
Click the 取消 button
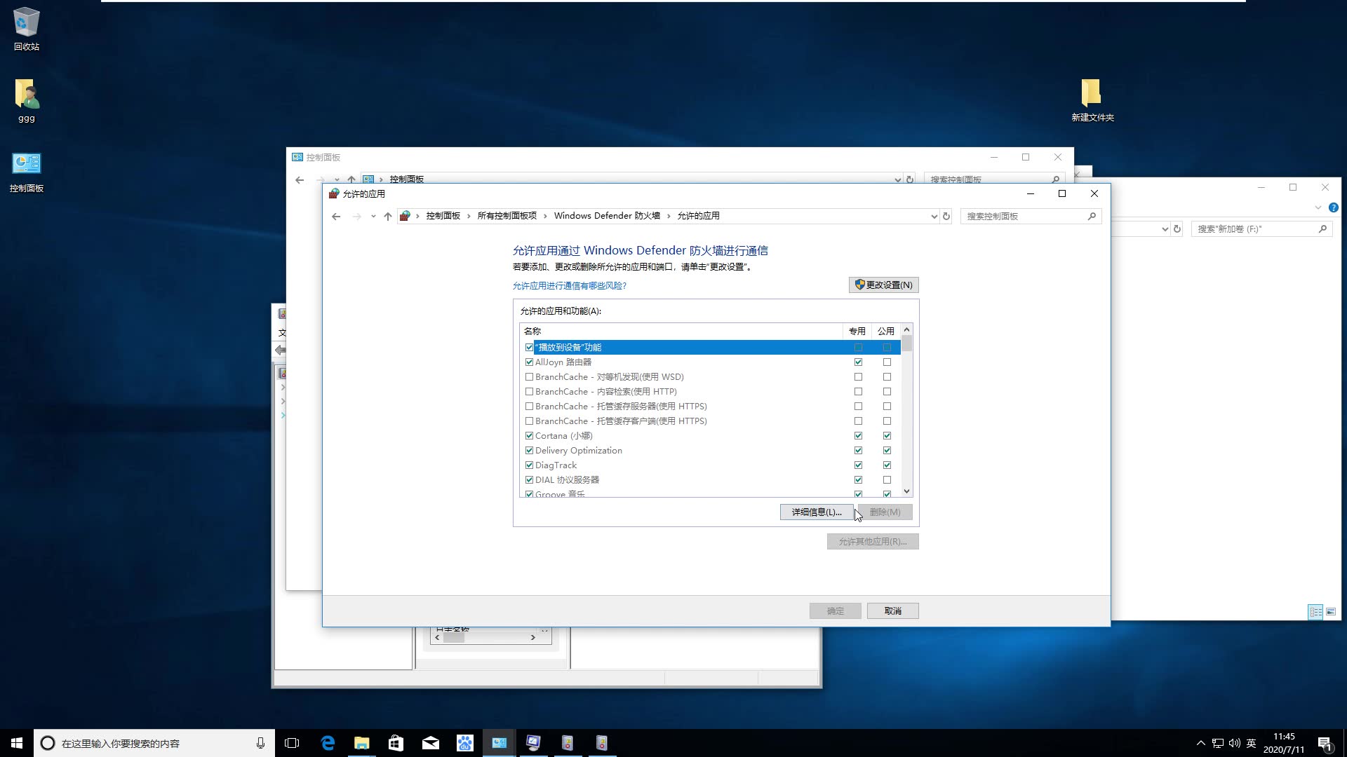click(x=892, y=611)
